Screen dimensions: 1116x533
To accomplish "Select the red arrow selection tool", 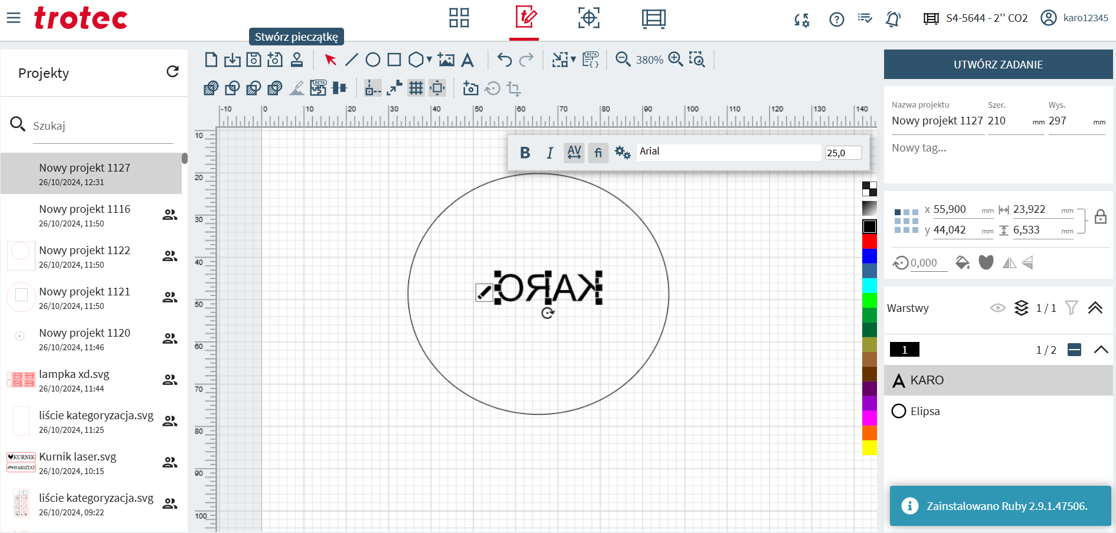I will [x=330, y=60].
